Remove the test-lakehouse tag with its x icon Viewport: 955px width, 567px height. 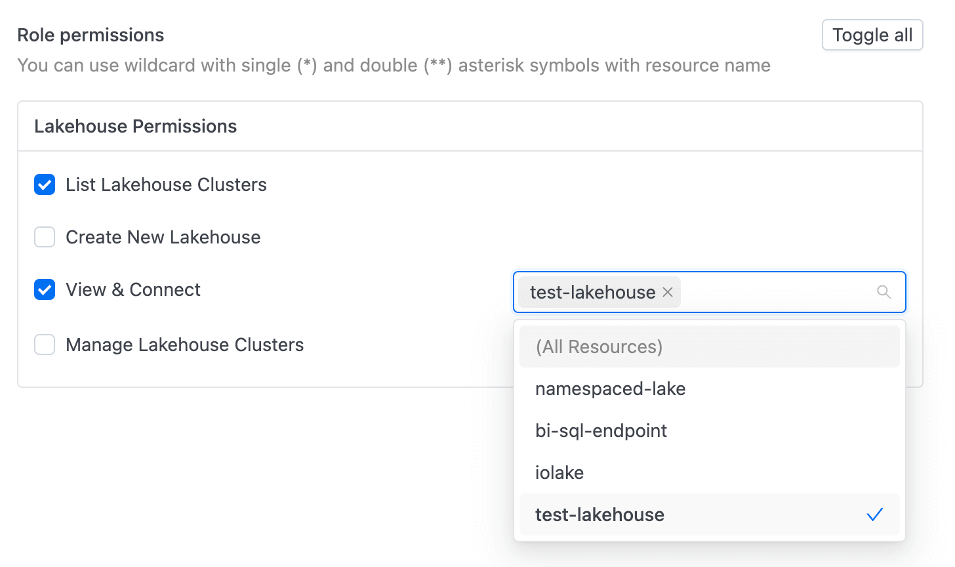pos(668,292)
